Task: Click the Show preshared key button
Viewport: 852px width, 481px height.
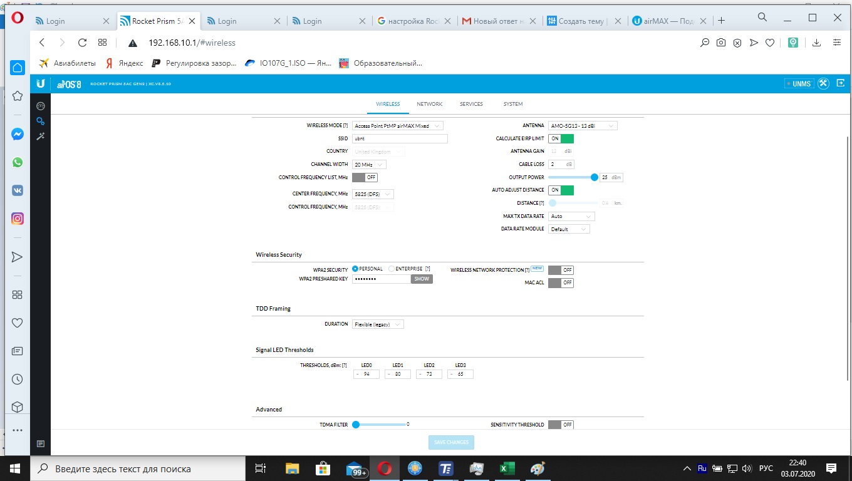Action: pos(422,279)
